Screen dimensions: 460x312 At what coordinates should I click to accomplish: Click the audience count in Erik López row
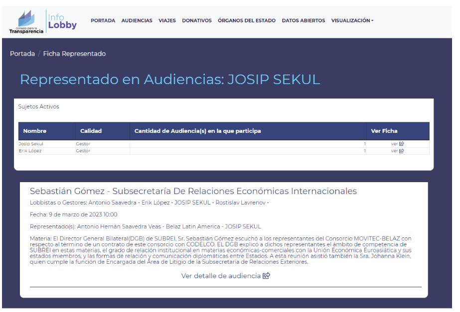point(248,151)
